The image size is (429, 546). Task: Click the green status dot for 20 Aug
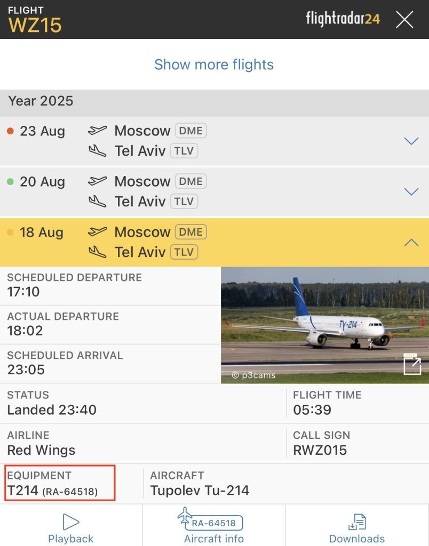tap(11, 181)
